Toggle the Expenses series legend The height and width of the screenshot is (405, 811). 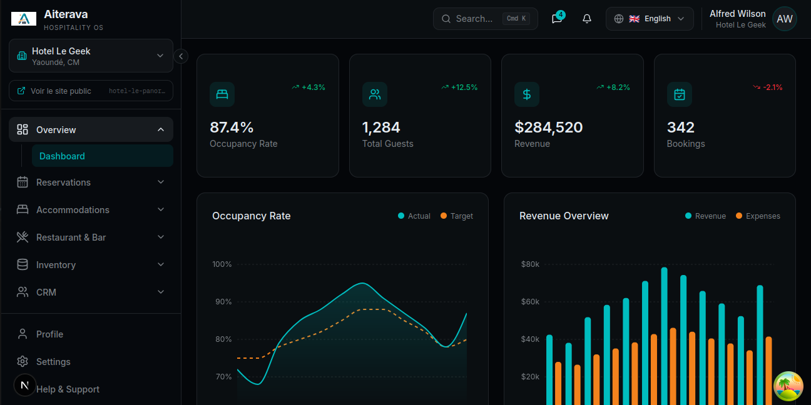(x=758, y=216)
